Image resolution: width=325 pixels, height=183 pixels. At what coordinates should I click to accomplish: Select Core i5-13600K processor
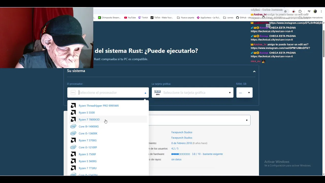coord(108,133)
